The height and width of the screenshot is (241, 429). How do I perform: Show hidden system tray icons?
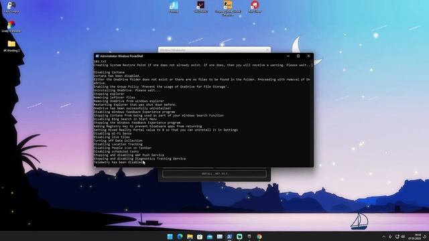click(384, 236)
